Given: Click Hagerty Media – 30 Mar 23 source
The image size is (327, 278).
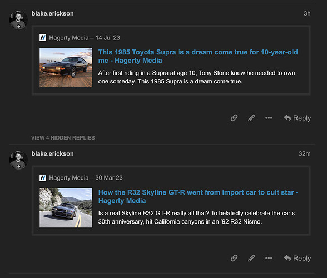Looking at the screenshot, I should click(x=86, y=178).
